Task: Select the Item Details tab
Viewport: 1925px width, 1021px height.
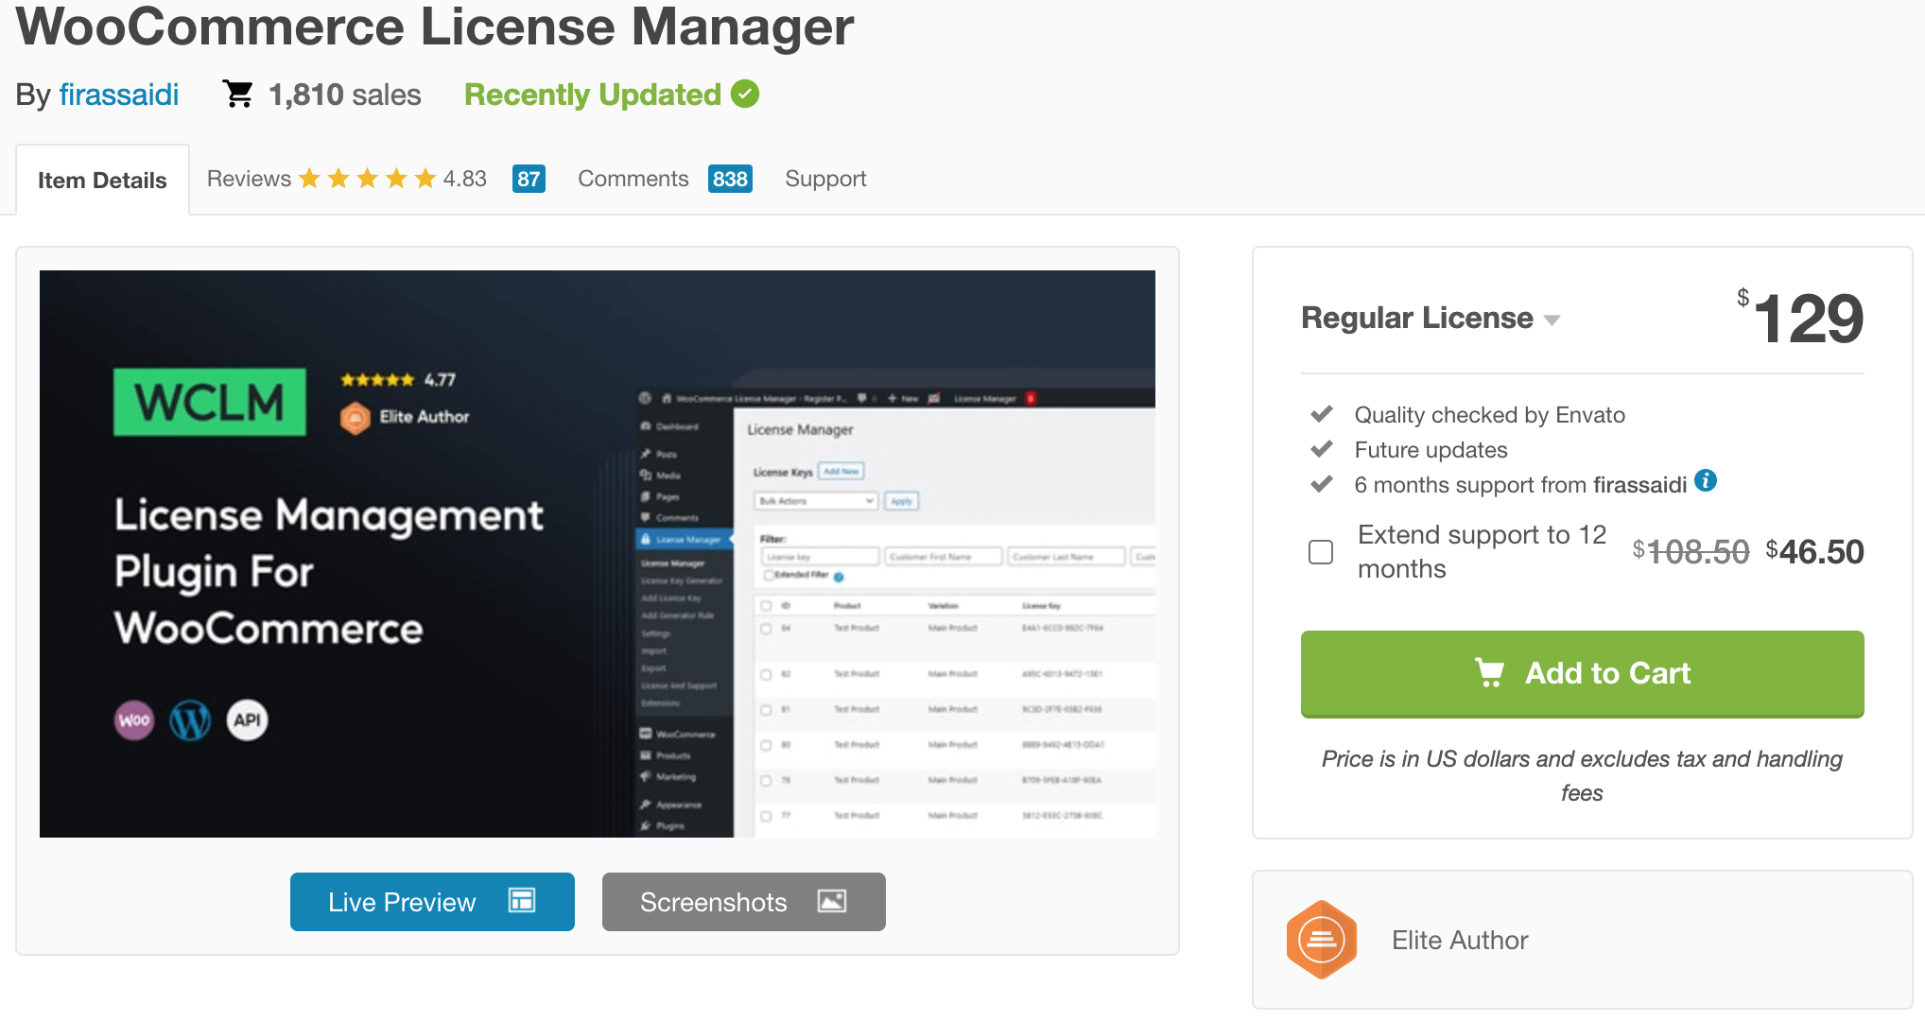Action: click(x=102, y=180)
